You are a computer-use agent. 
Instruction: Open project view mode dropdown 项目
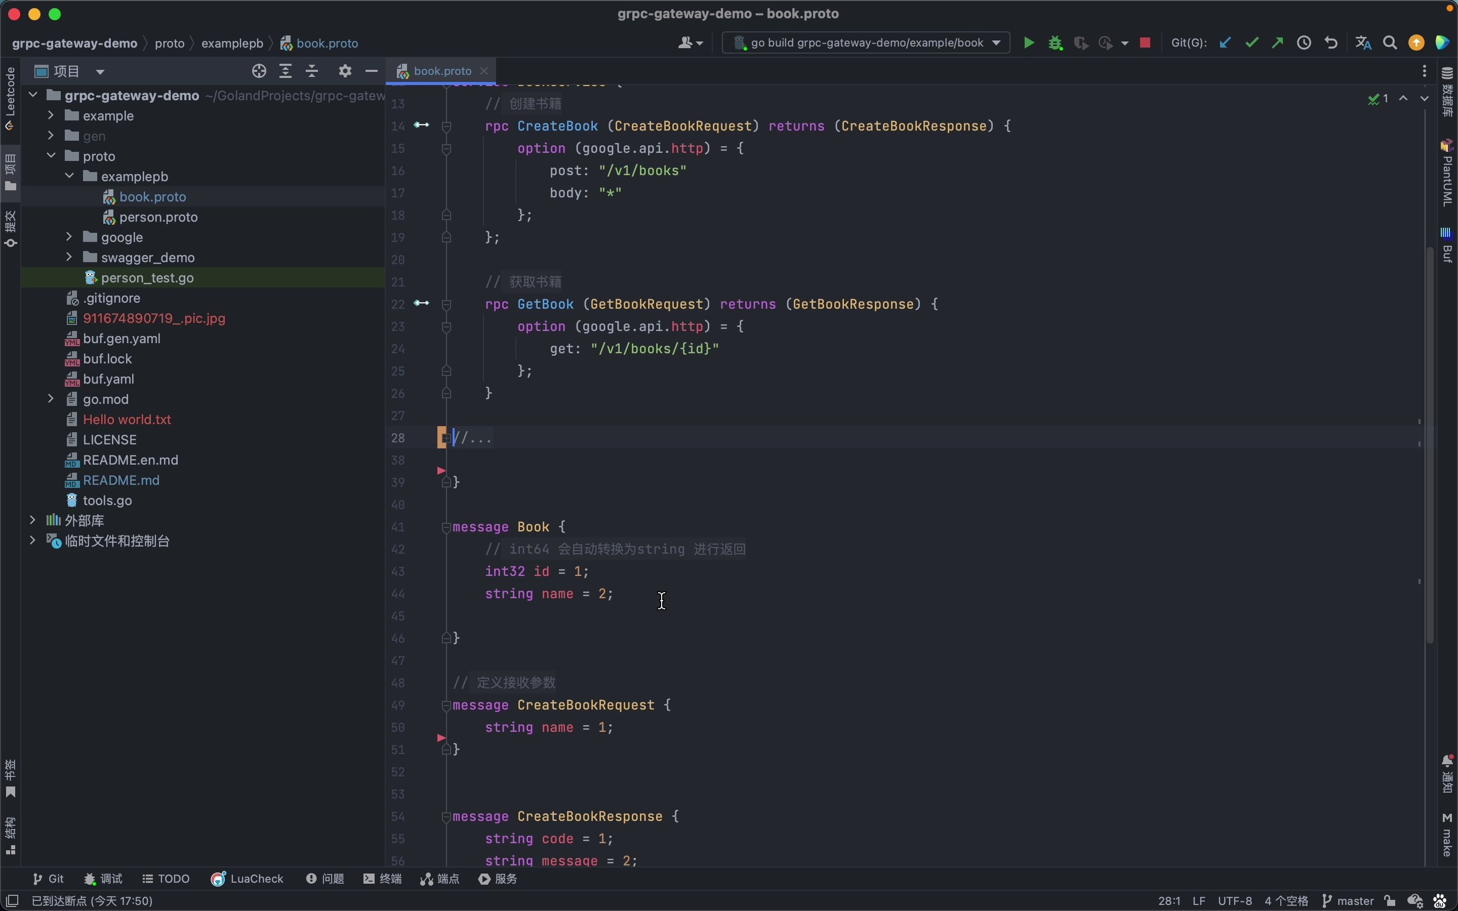pyautogui.click(x=70, y=72)
